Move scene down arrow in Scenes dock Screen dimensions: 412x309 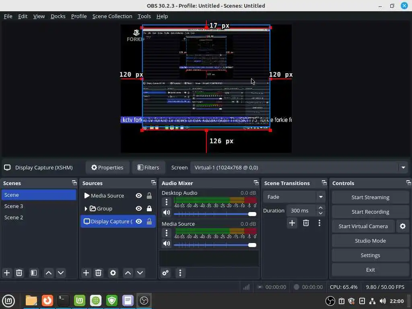[x=61, y=273]
